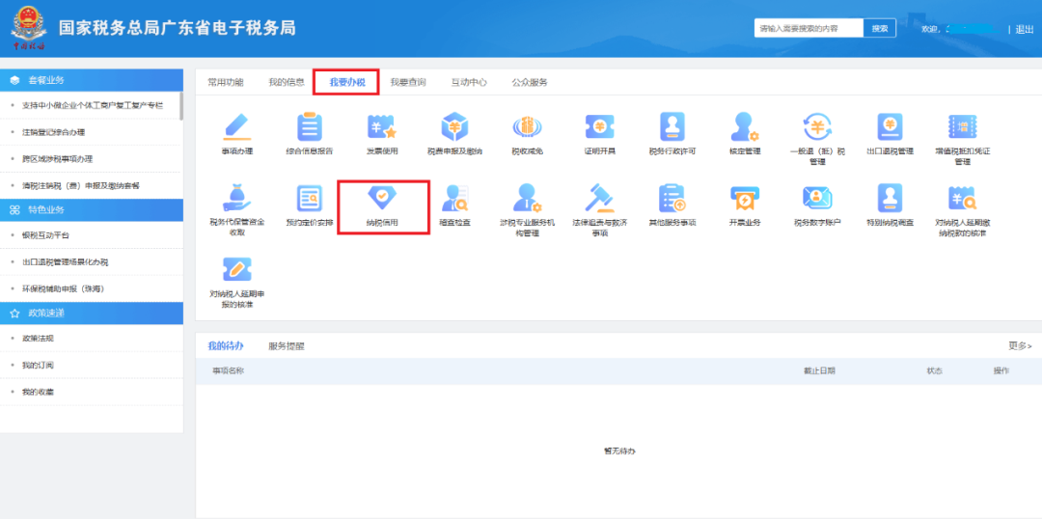Viewport: 1042px width, 519px height.
Task: Open 政策法规 sidebar link
Action: (38, 339)
